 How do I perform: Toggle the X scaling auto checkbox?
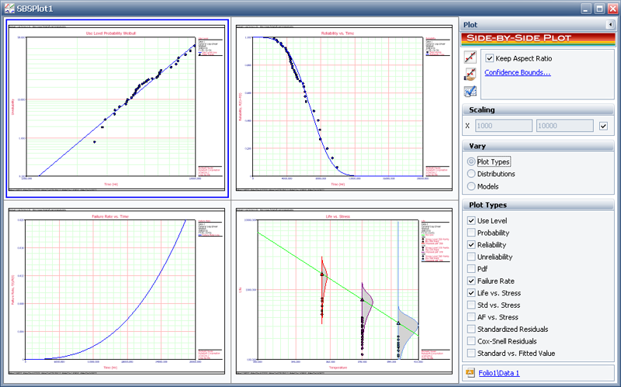click(x=603, y=126)
